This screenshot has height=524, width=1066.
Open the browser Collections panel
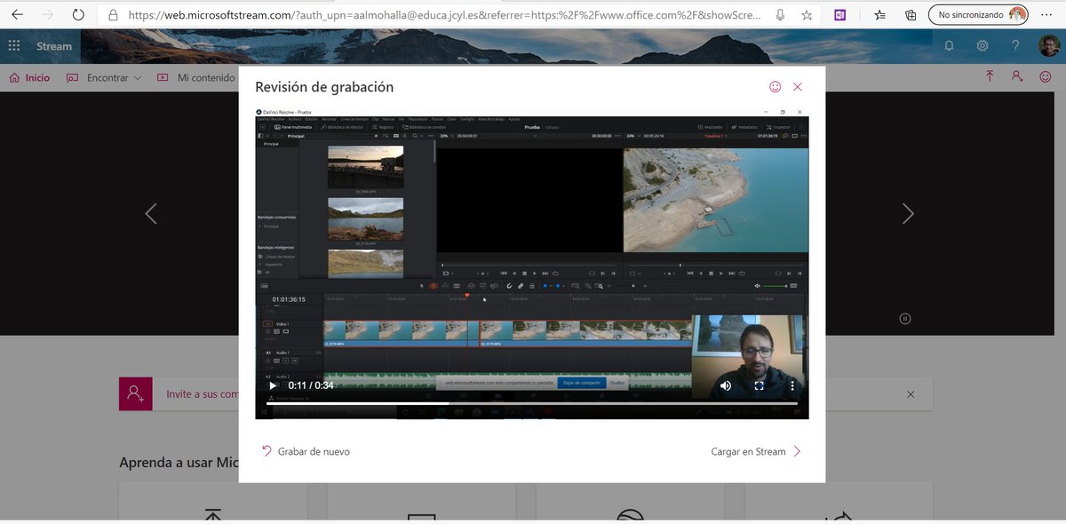(x=911, y=15)
